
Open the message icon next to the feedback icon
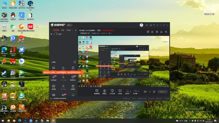(x=151, y=25)
